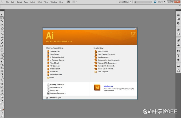
Task: Select the Eraser tool
Action: click(2, 49)
